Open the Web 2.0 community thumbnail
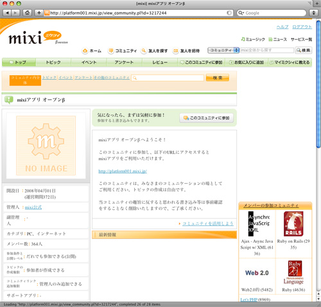 pos(257,273)
